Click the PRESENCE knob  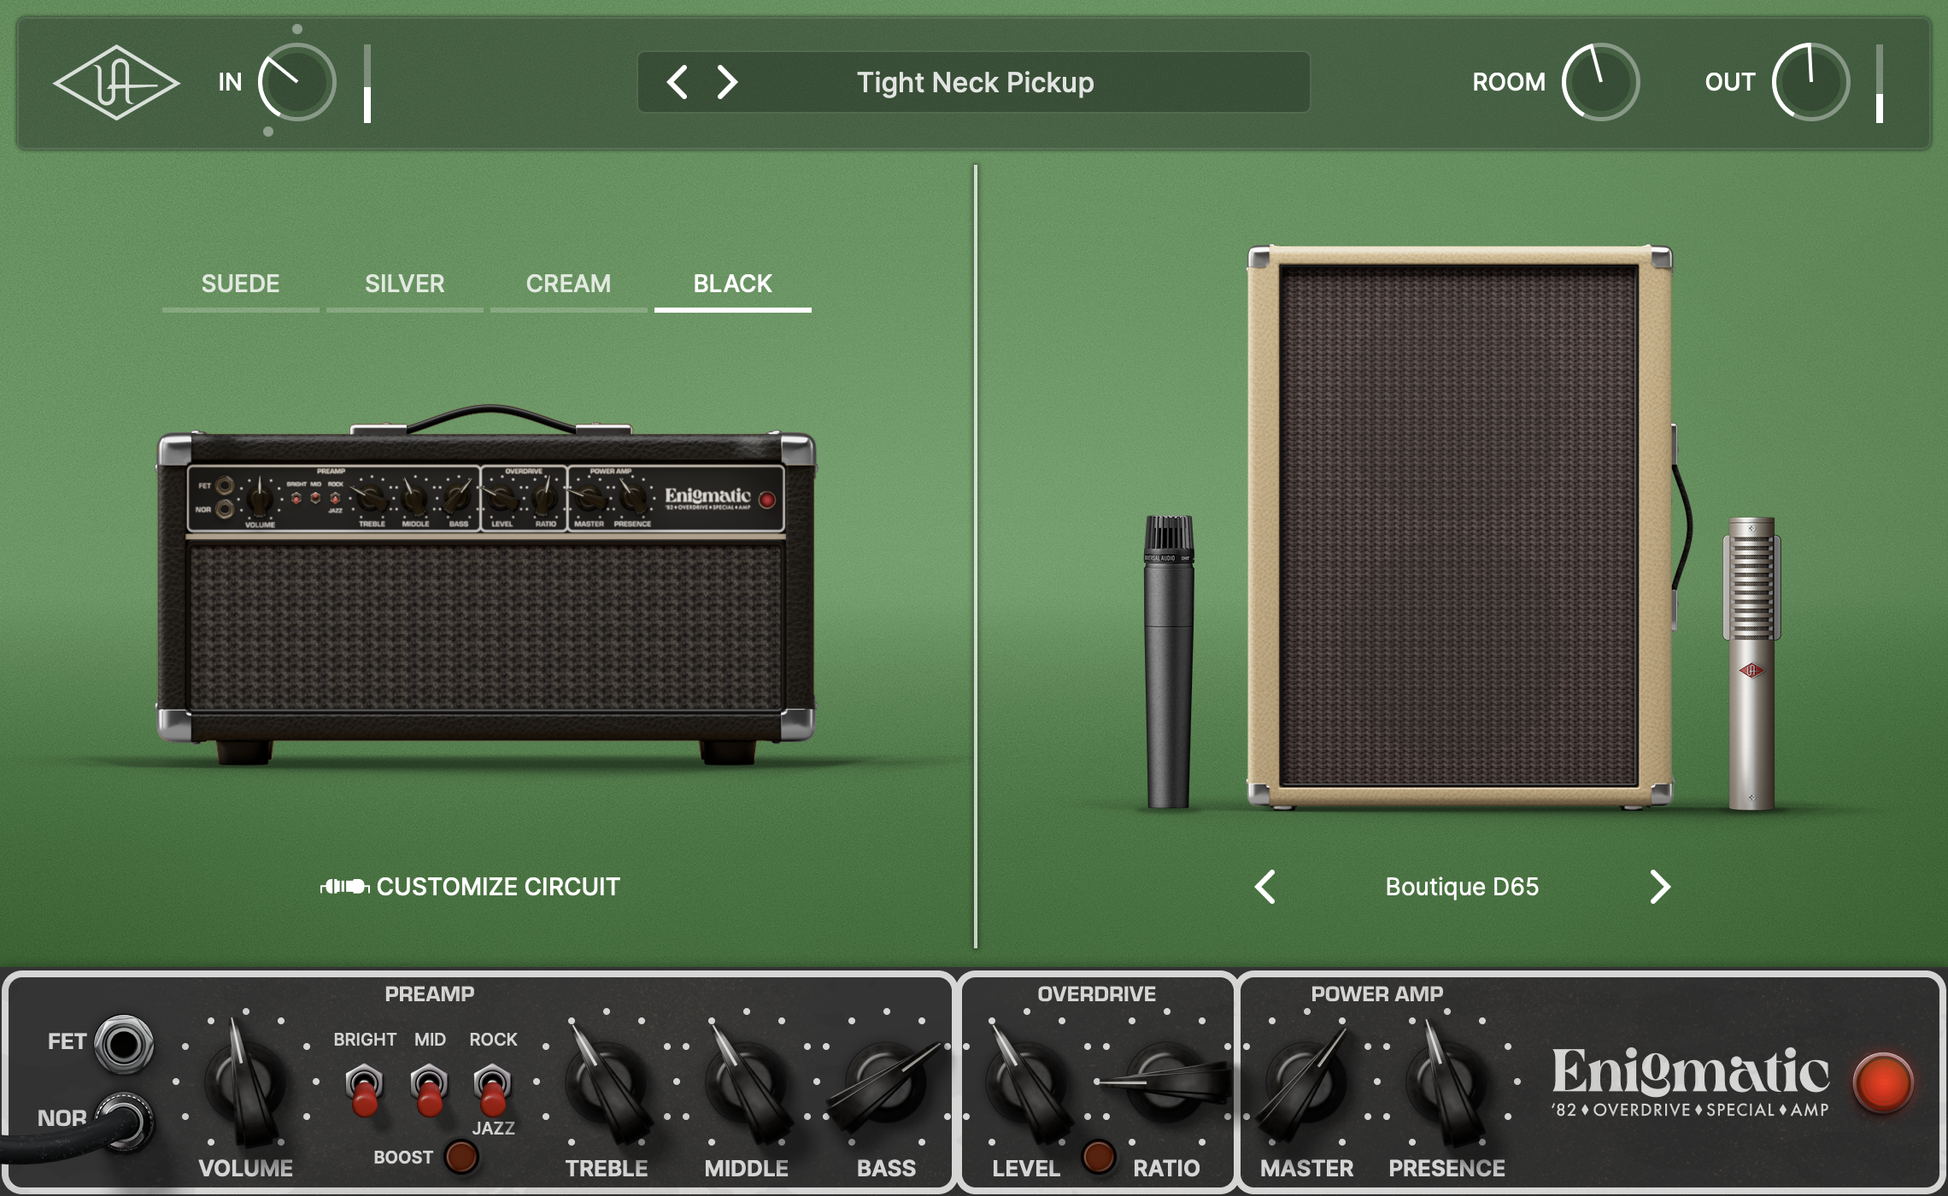pos(1446,1081)
